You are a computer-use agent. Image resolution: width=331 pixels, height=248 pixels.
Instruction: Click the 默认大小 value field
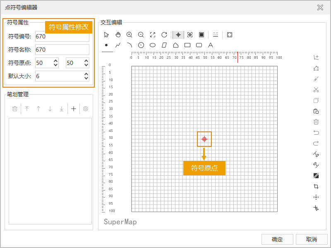tap(60, 76)
